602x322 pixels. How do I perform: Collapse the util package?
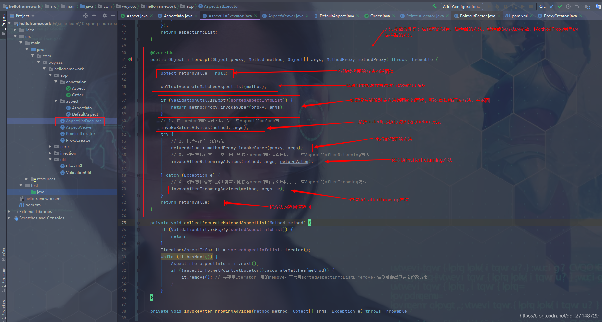(x=50, y=160)
